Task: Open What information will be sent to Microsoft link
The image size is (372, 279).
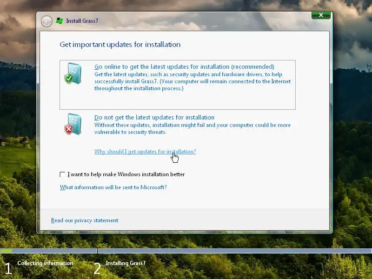Action: click(x=113, y=187)
